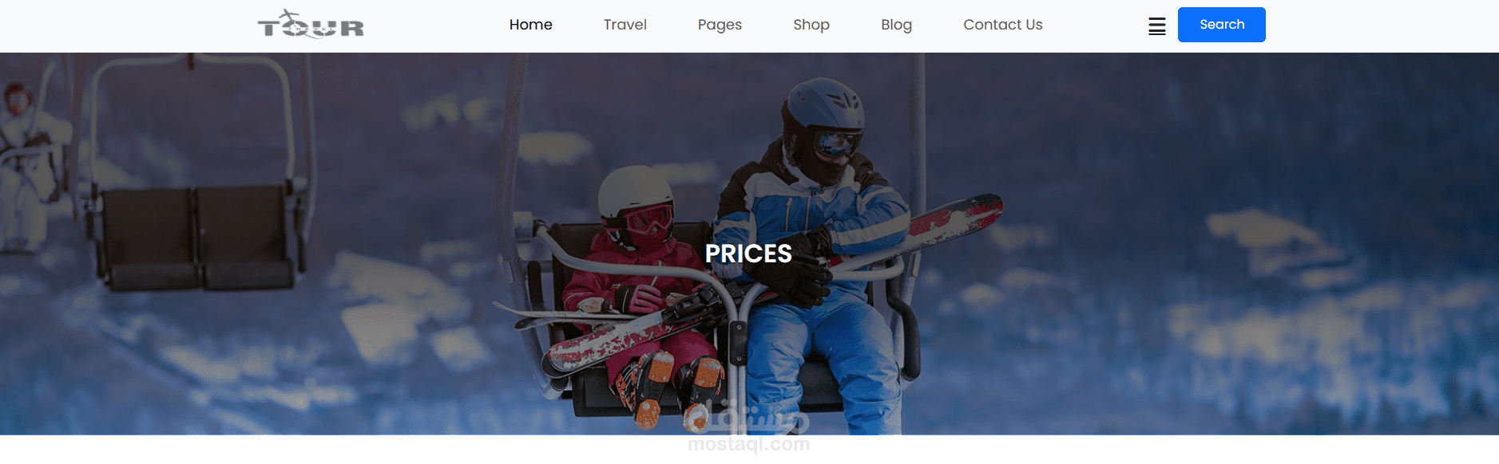
Task: Click the blue Search button
Action: (x=1221, y=25)
